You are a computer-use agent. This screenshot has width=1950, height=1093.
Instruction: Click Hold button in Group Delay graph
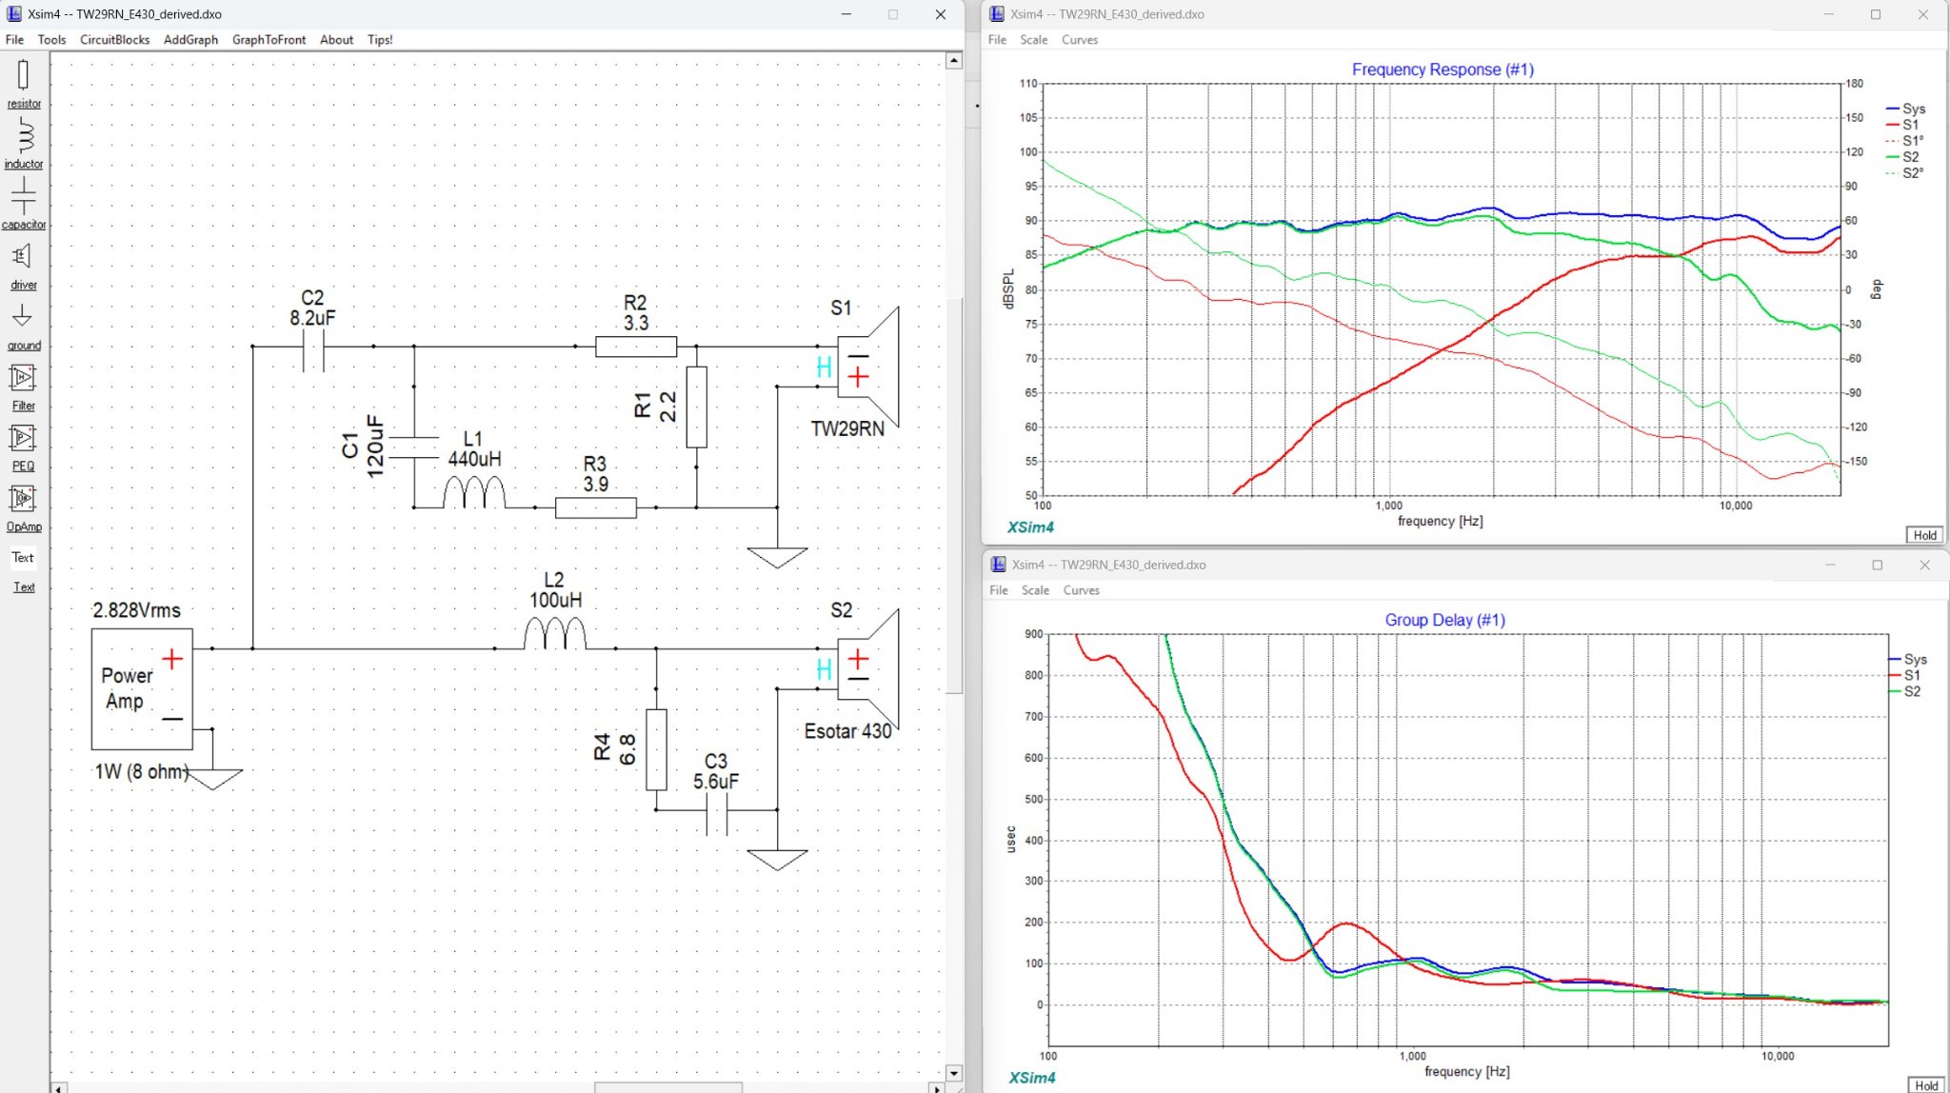point(1926,1085)
